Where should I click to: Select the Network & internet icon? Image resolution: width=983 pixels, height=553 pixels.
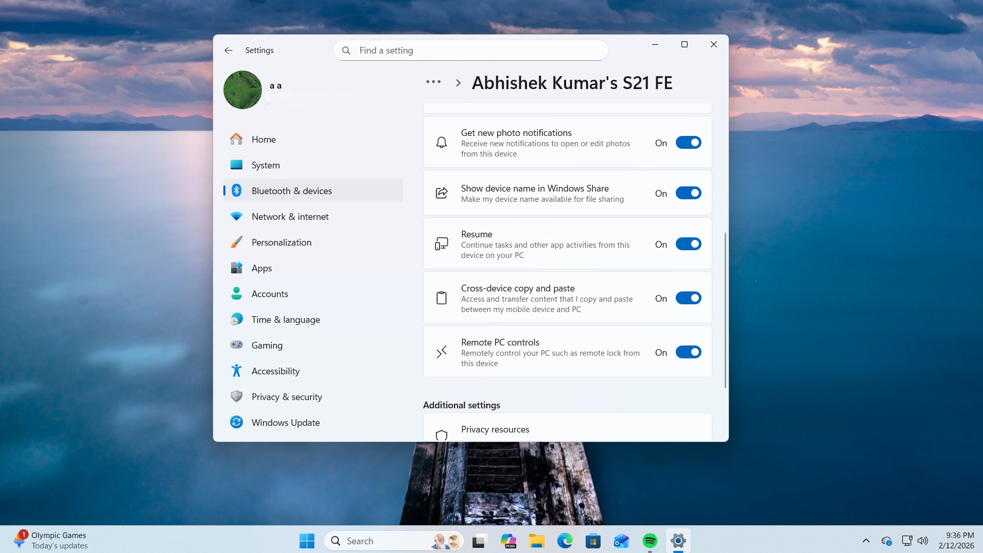tap(236, 216)
